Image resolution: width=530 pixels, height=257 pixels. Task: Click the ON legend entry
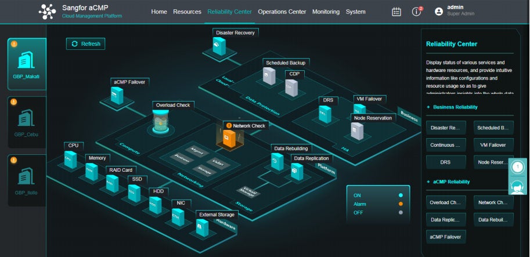coord(378,196)
